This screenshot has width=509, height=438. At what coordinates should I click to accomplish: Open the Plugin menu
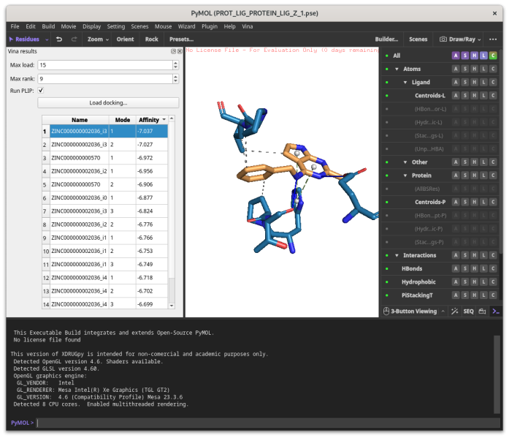tap(210, 26)
